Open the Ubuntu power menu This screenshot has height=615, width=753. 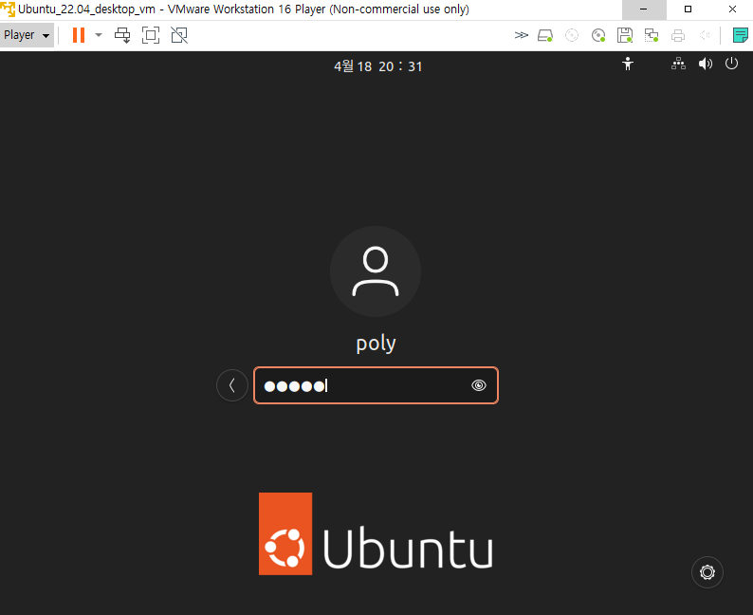coord(731,64)
